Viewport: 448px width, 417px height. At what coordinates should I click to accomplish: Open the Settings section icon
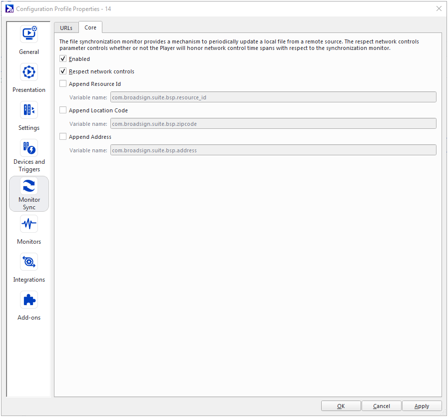pos(29,110)
